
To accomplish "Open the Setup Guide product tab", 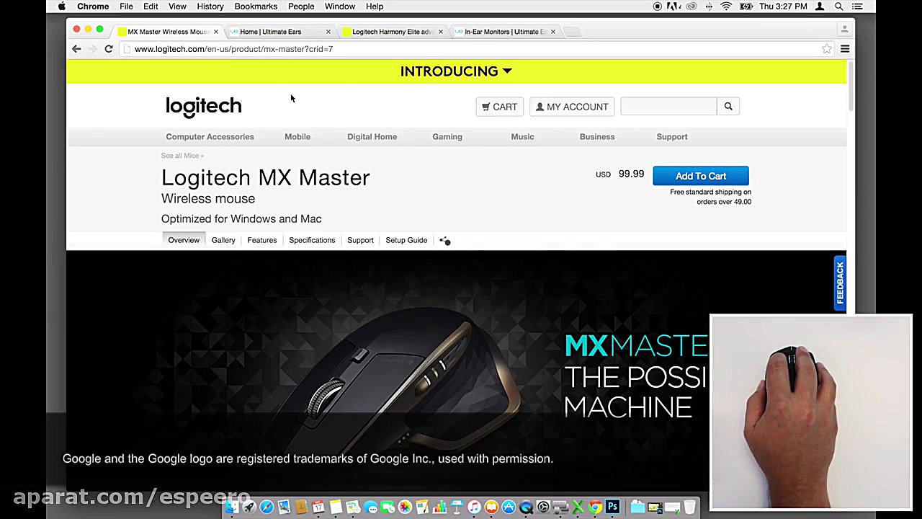I will [406, 240].
